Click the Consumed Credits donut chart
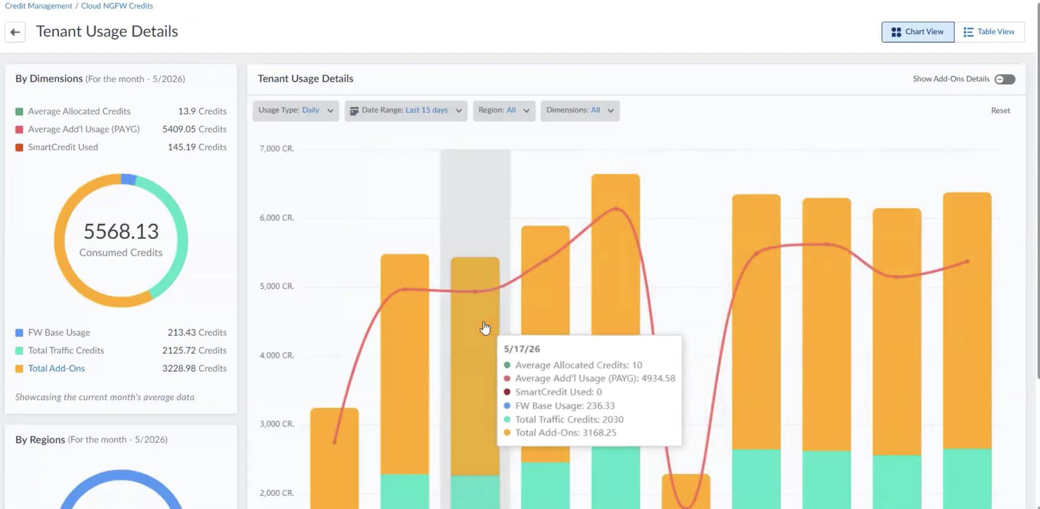 121,241
